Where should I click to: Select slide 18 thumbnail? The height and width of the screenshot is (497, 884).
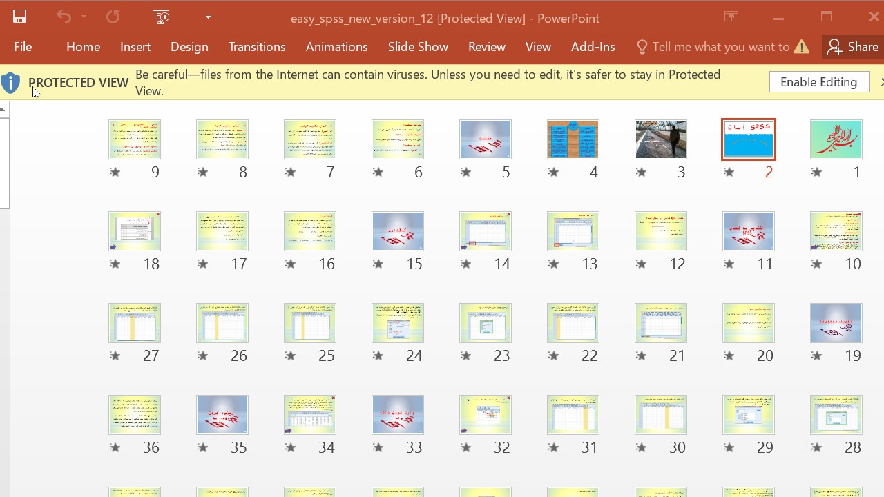click(x=134, y=231)
